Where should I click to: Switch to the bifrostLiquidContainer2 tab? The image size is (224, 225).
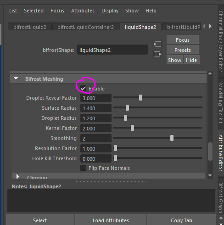[85, 27]
